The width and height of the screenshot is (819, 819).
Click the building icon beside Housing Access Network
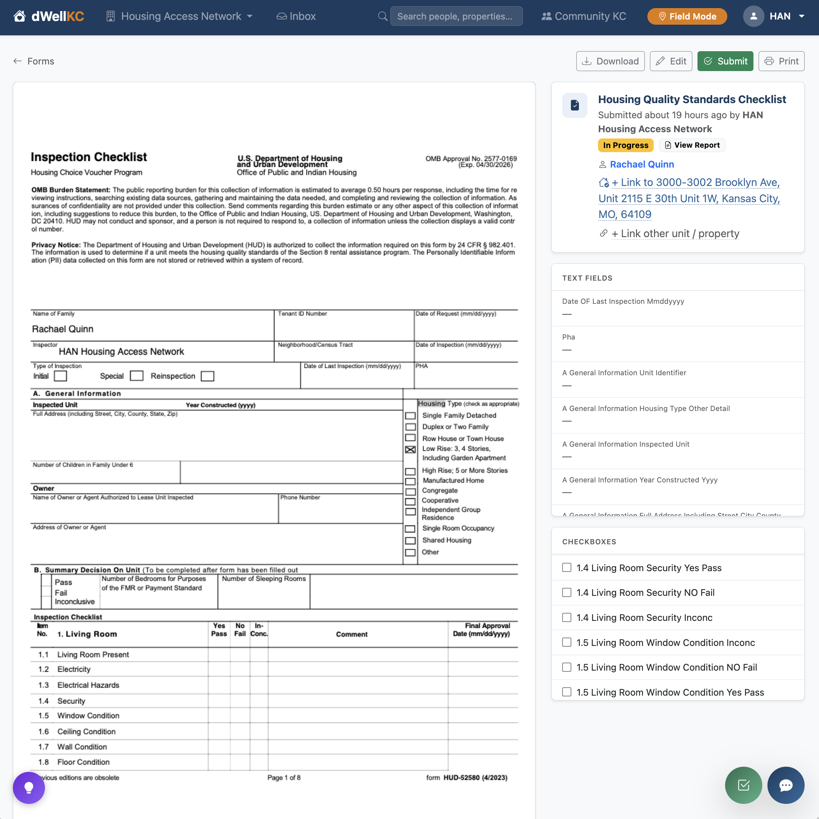110,16
